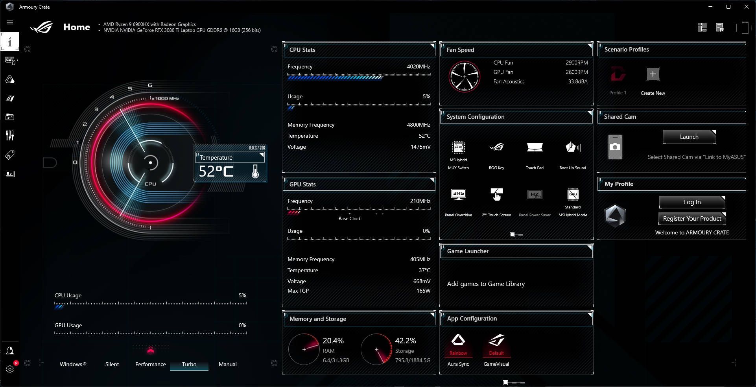The height and width of the screenshot is (387, 756).
Task: Click the Storage usage dial gauge
Action: coord(376,349)
